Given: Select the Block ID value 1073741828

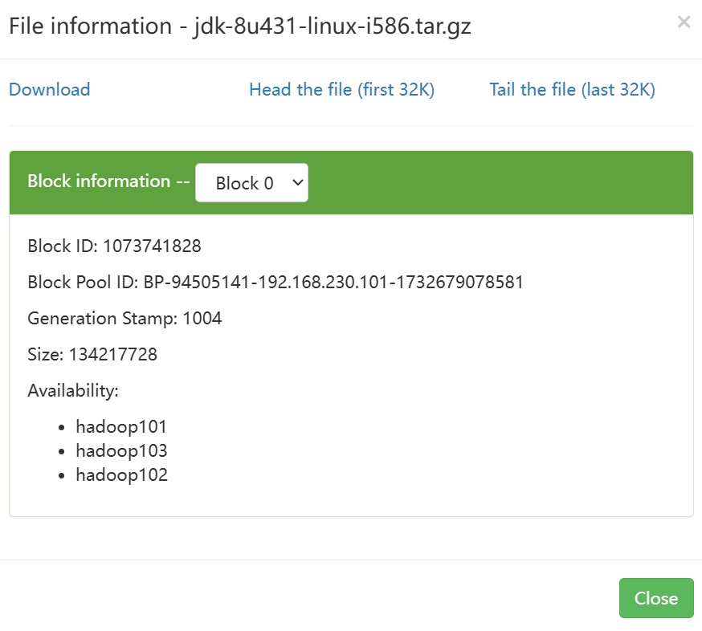Looking at the screenshot, I should pyautogui.click(x=152, y=246).
